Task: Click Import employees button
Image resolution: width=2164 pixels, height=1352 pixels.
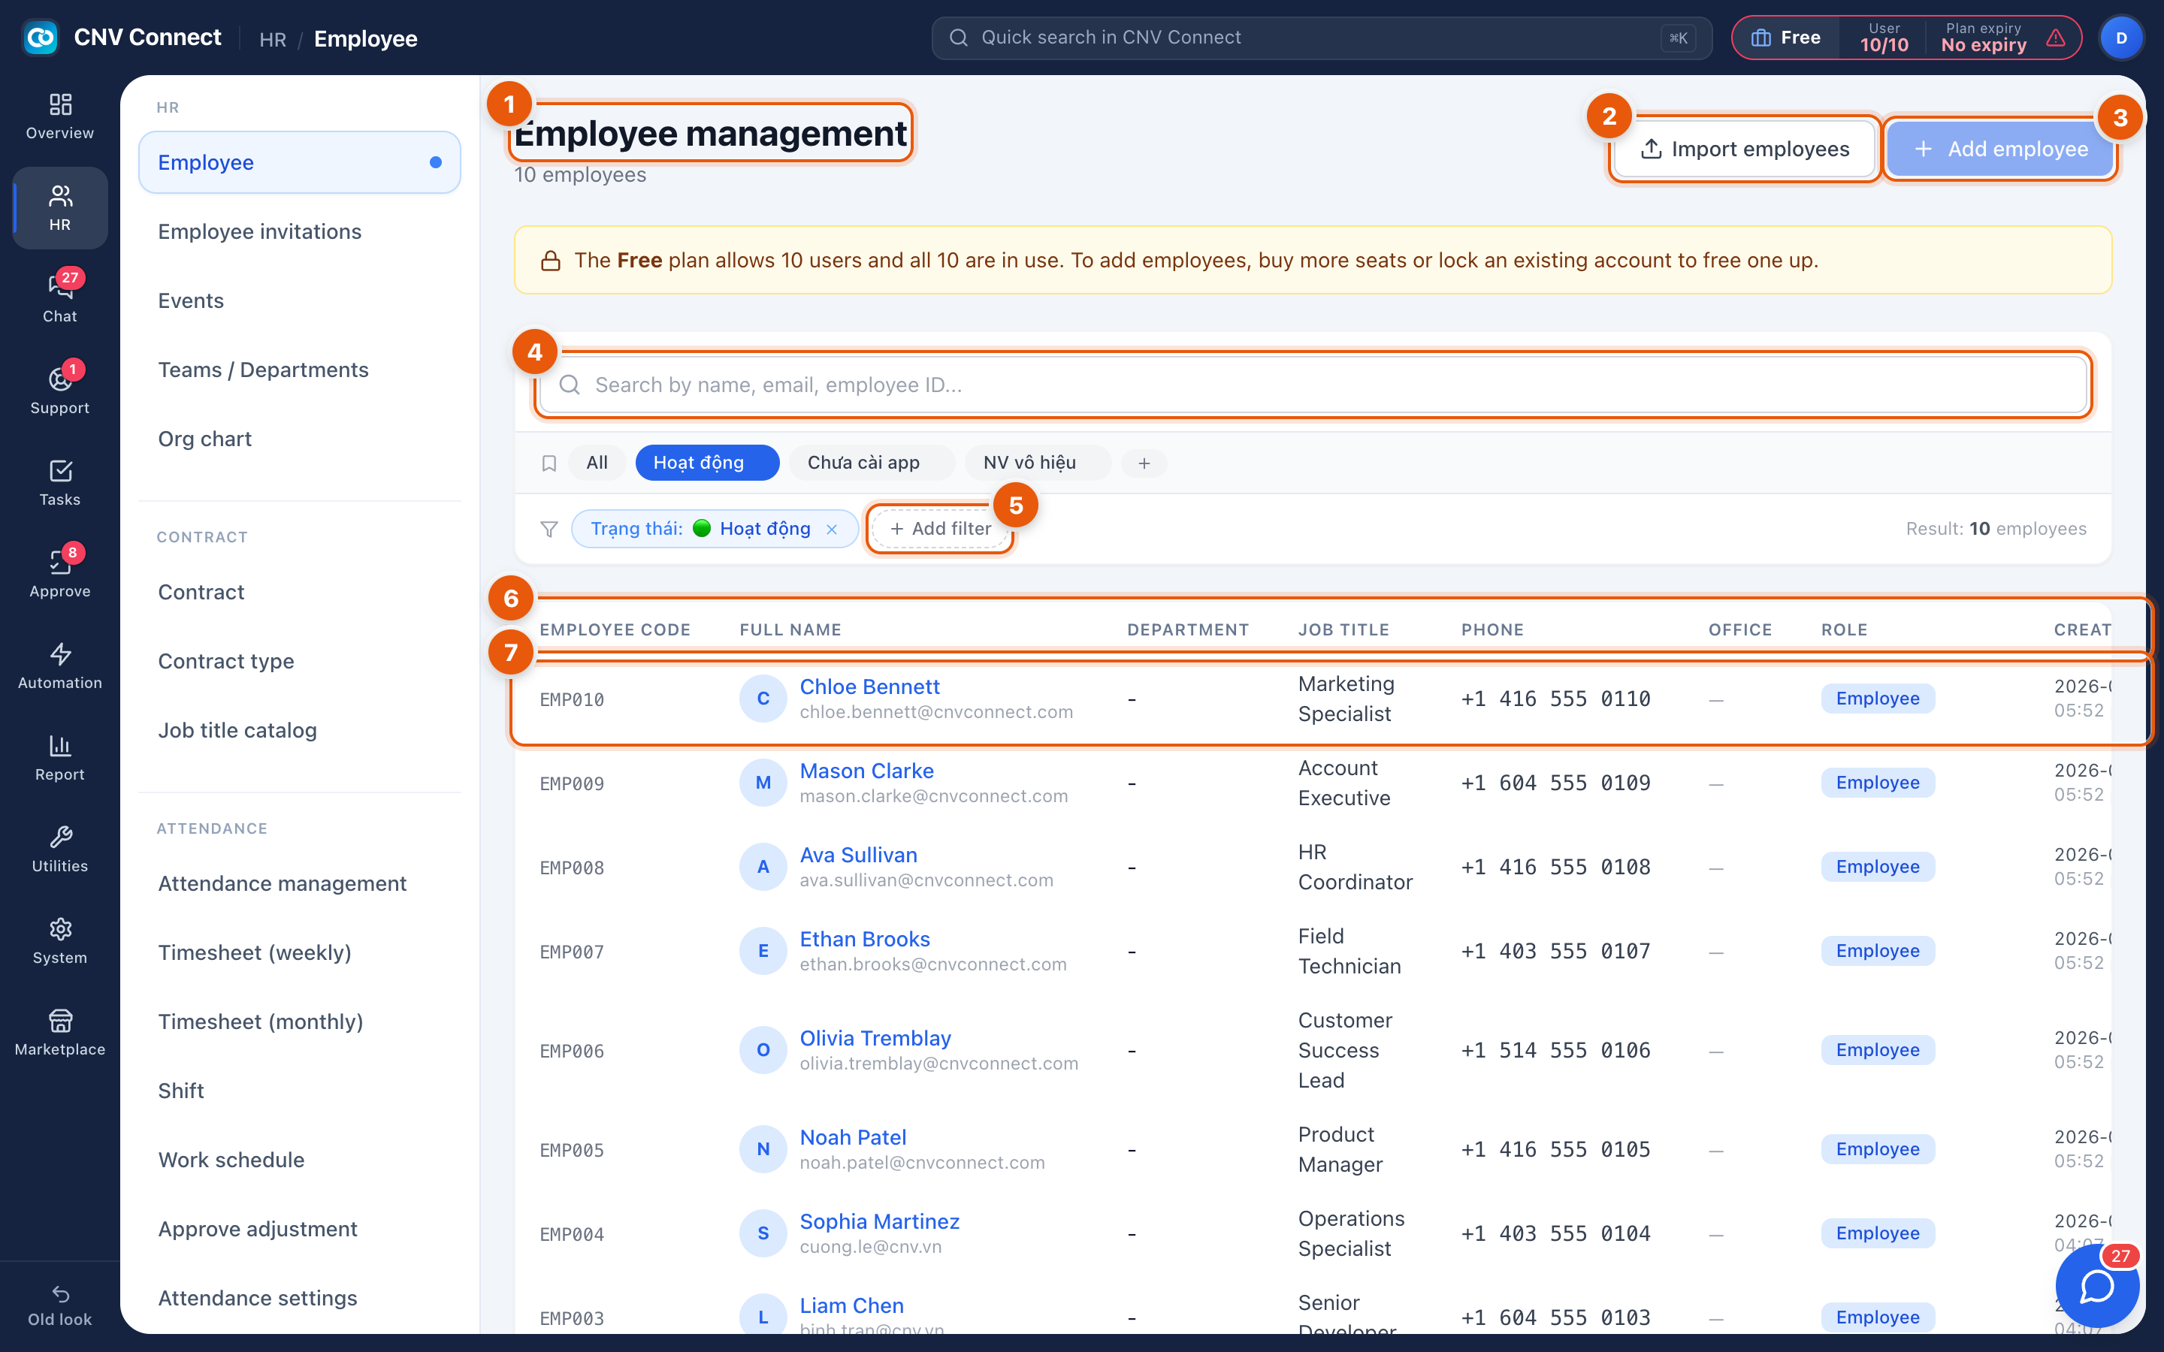Action: tap(1745, 149)
